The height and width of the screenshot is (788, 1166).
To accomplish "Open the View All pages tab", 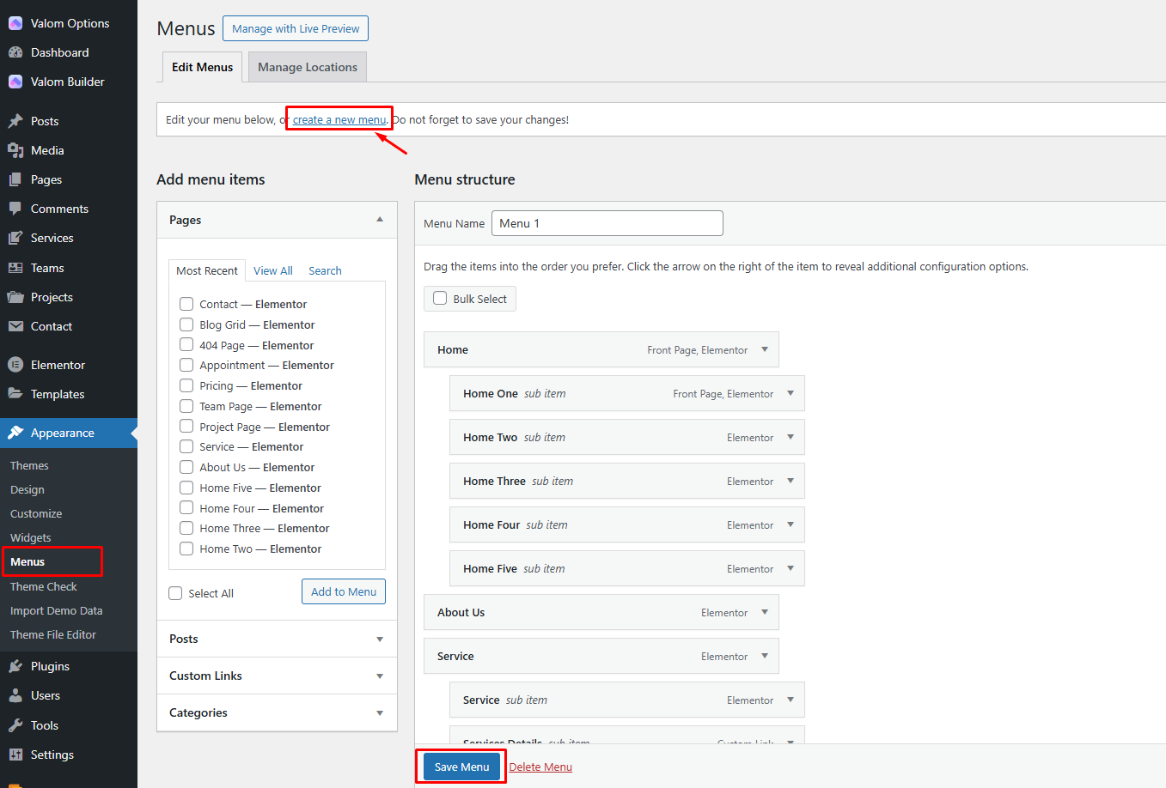I will (273, 270).
